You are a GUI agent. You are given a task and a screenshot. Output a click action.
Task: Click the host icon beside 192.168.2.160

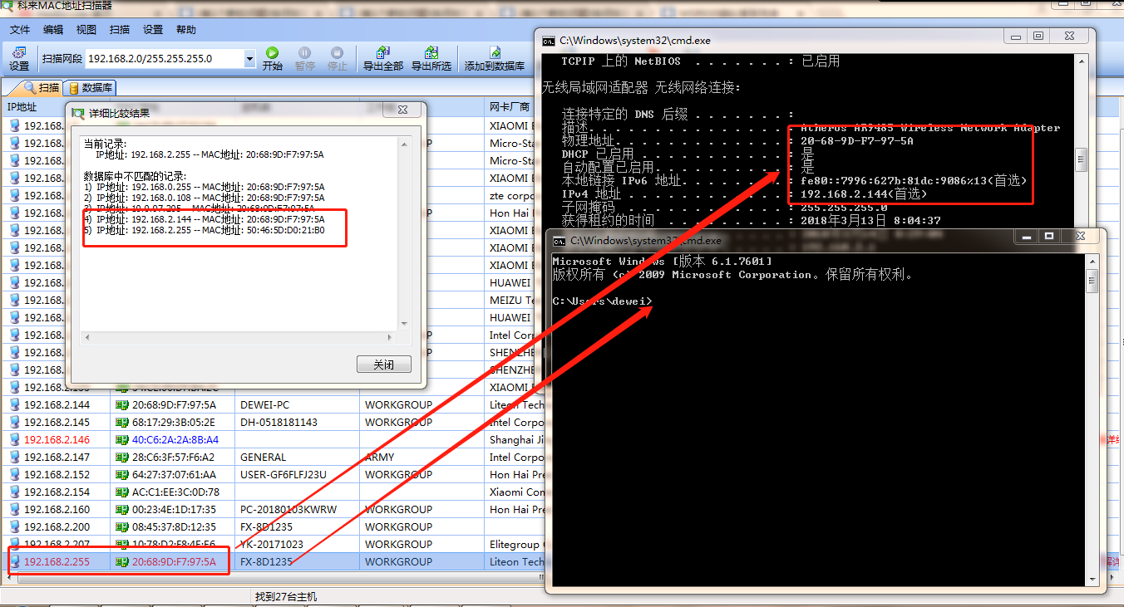tap(14, 510)
